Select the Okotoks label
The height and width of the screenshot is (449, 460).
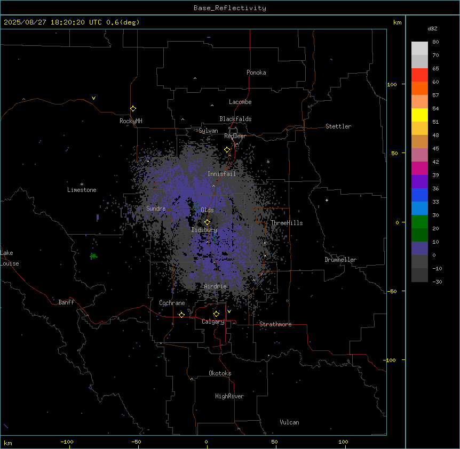click(220, 373)
